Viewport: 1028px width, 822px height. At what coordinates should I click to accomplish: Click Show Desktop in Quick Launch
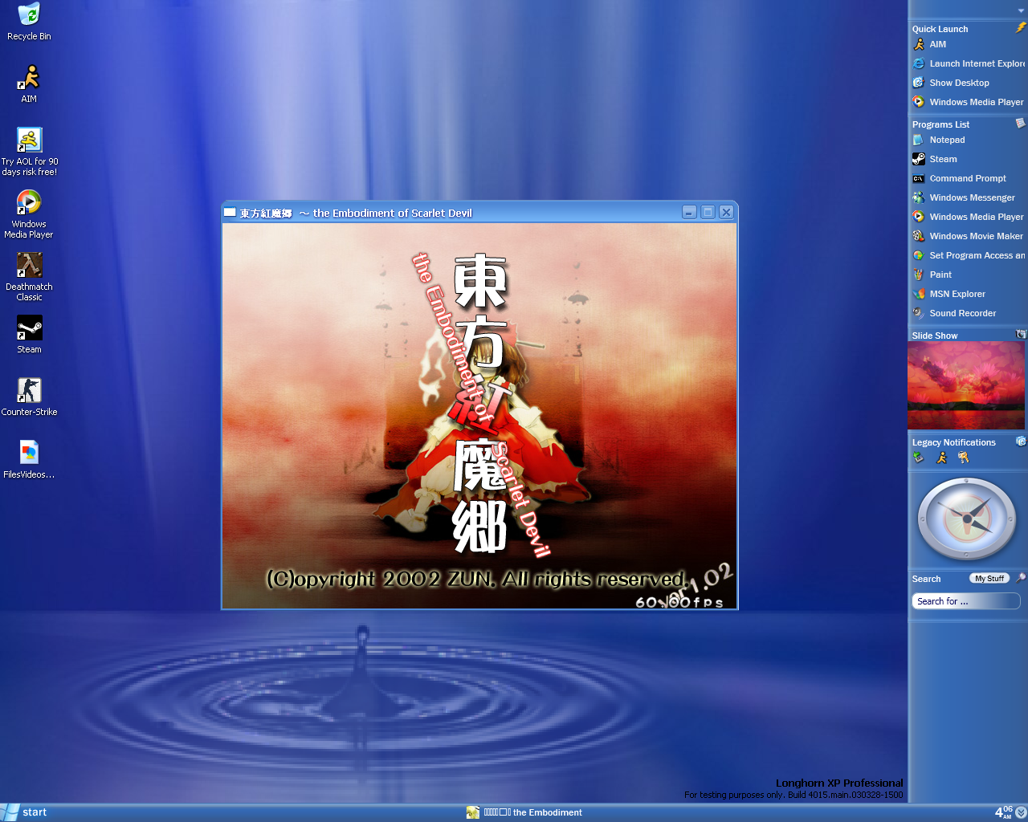(951, 83)
